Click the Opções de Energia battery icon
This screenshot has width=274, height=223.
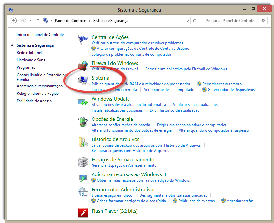point(83,122)
